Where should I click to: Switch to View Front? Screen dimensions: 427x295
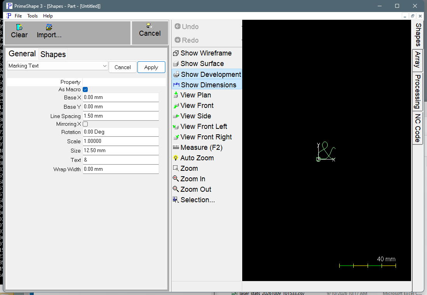pyautogui.click(x=193, y=106)
